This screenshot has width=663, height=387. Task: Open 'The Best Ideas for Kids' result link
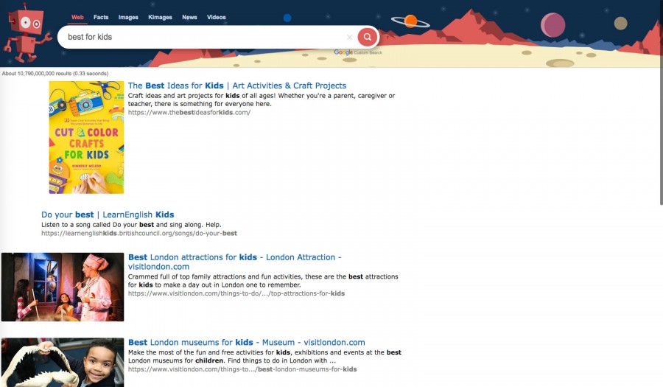[236, 86]
